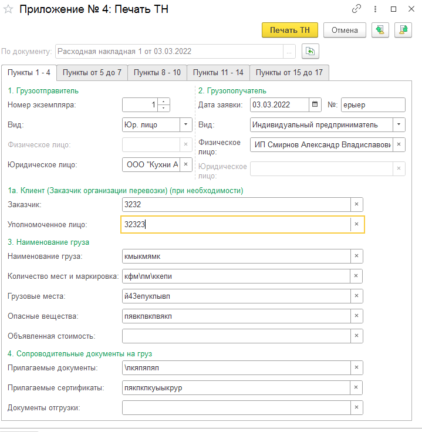
Task: Click the ИП Смирнов recipient field
Action: click(x=322, y=144)
